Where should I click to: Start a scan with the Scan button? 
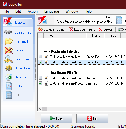click(56, 118)
